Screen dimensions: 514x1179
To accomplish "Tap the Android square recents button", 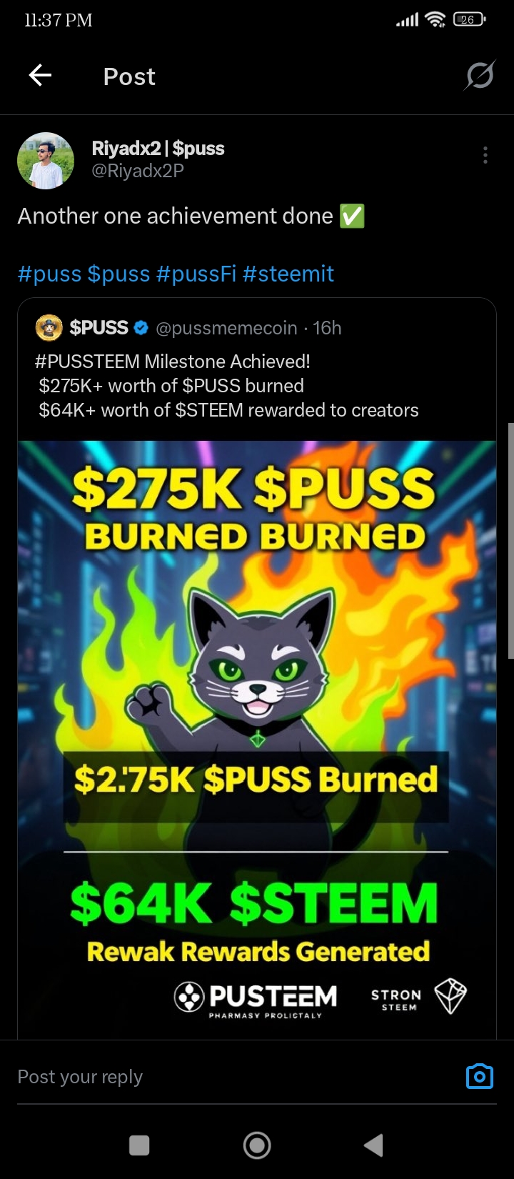I will [x=139, y=1145].
